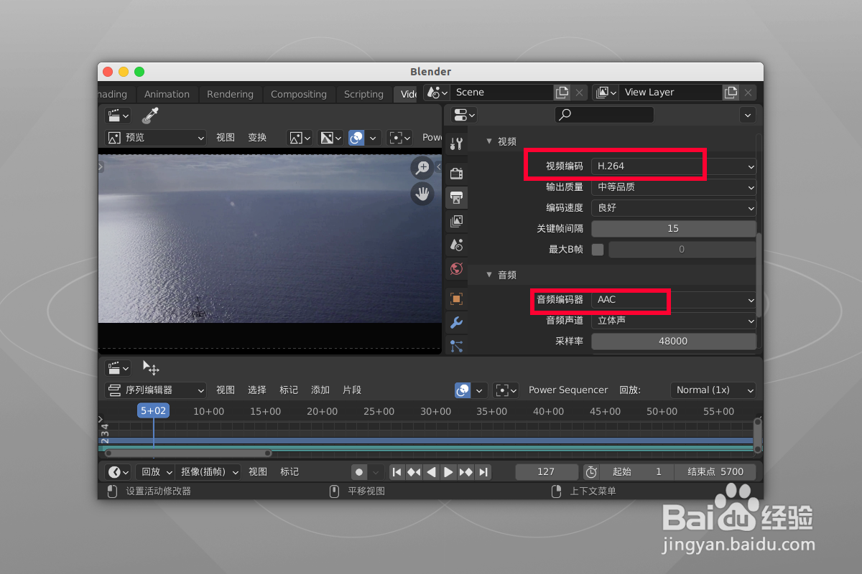Jump to the next keyframe
The image size is (862, 574).
tap(465, 471)
